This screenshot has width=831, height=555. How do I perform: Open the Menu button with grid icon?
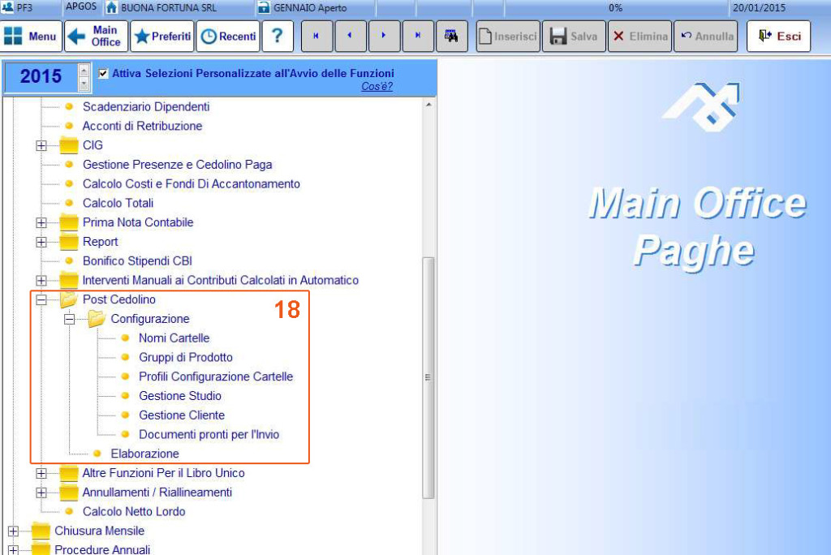31,36
